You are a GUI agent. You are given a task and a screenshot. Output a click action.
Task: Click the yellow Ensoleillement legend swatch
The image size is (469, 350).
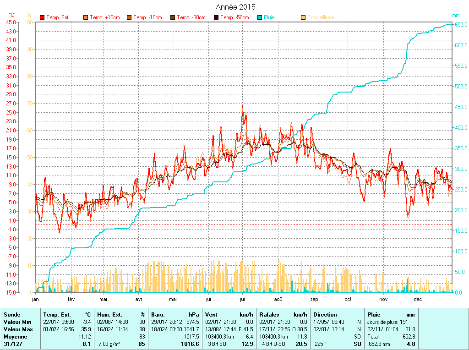click(x=303, y=17)
